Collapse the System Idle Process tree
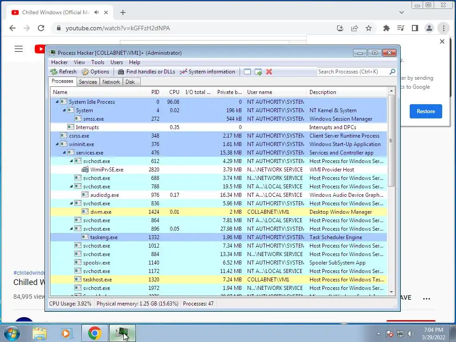Screen dimensions: 456x342 coord(57,102)
